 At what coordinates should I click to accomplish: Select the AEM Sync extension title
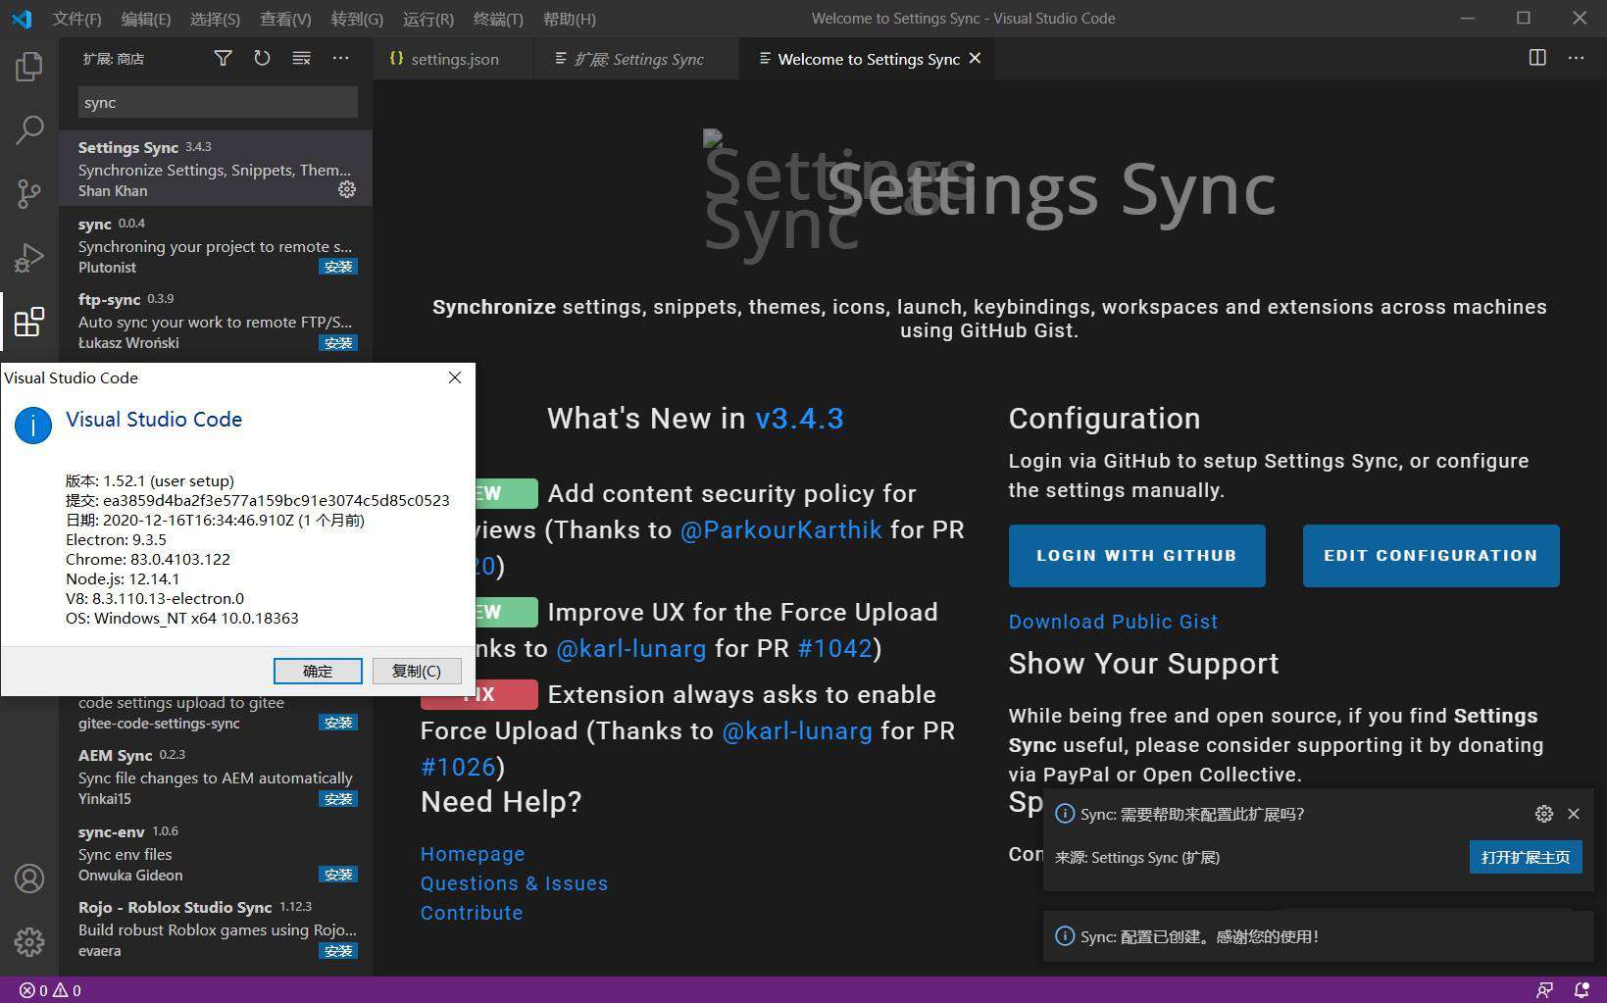pos(115,755)
